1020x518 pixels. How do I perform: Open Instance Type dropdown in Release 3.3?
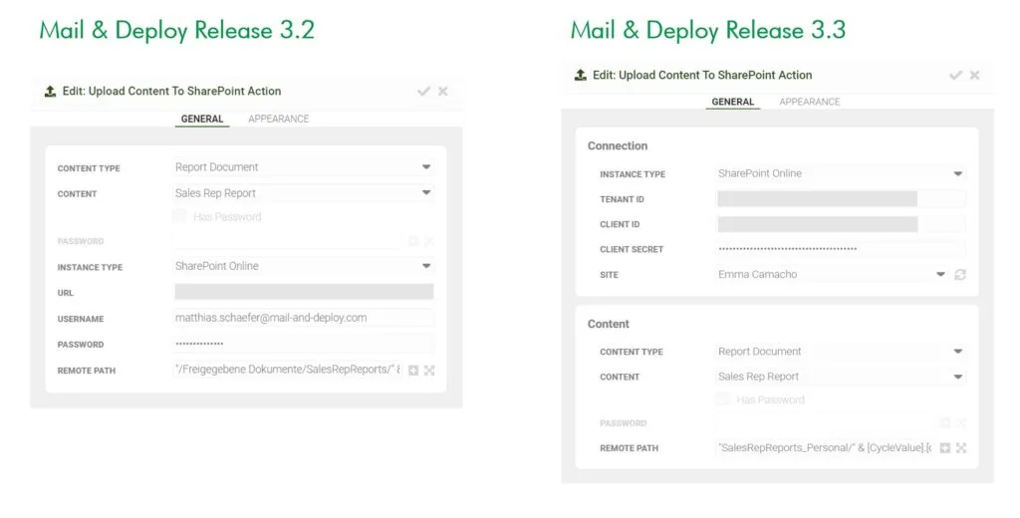(x=841, y=173)
